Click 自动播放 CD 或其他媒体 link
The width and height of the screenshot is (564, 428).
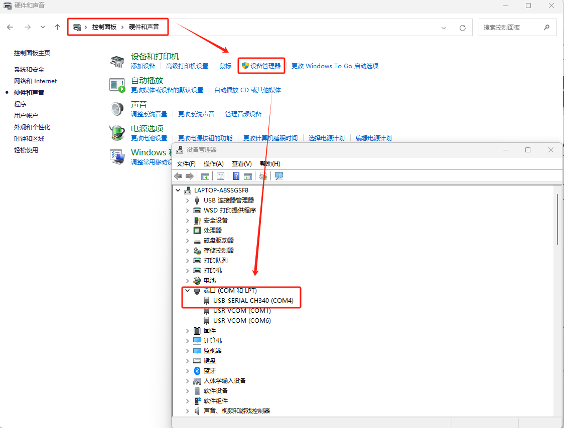click(248, 90)
